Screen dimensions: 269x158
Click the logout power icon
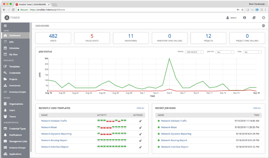click(263, 18)
